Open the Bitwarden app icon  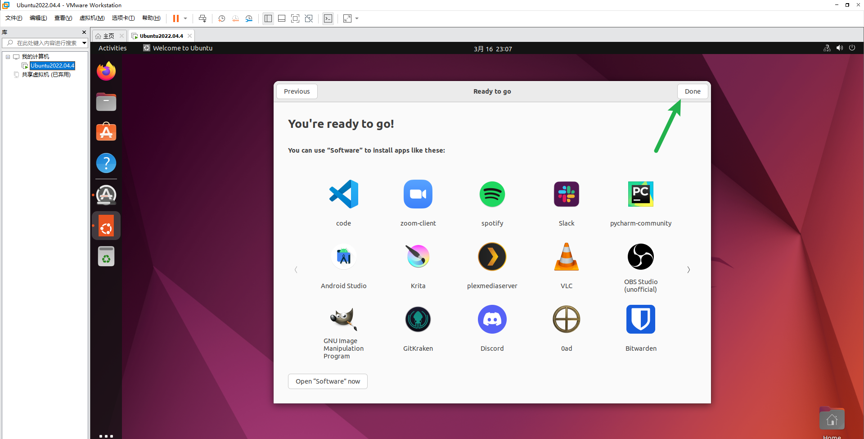641,319
